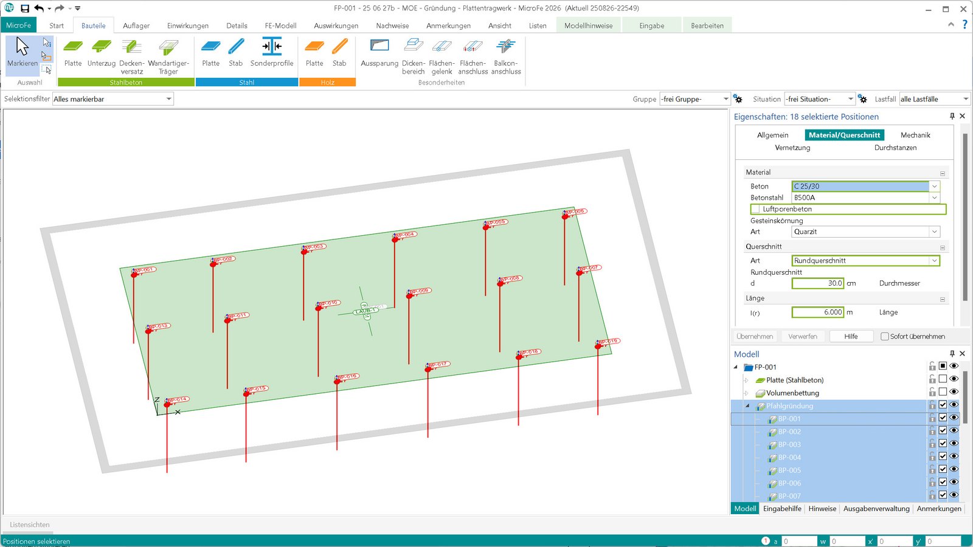Switch to the Einwirkungen ribbon tab

(188, 26)
